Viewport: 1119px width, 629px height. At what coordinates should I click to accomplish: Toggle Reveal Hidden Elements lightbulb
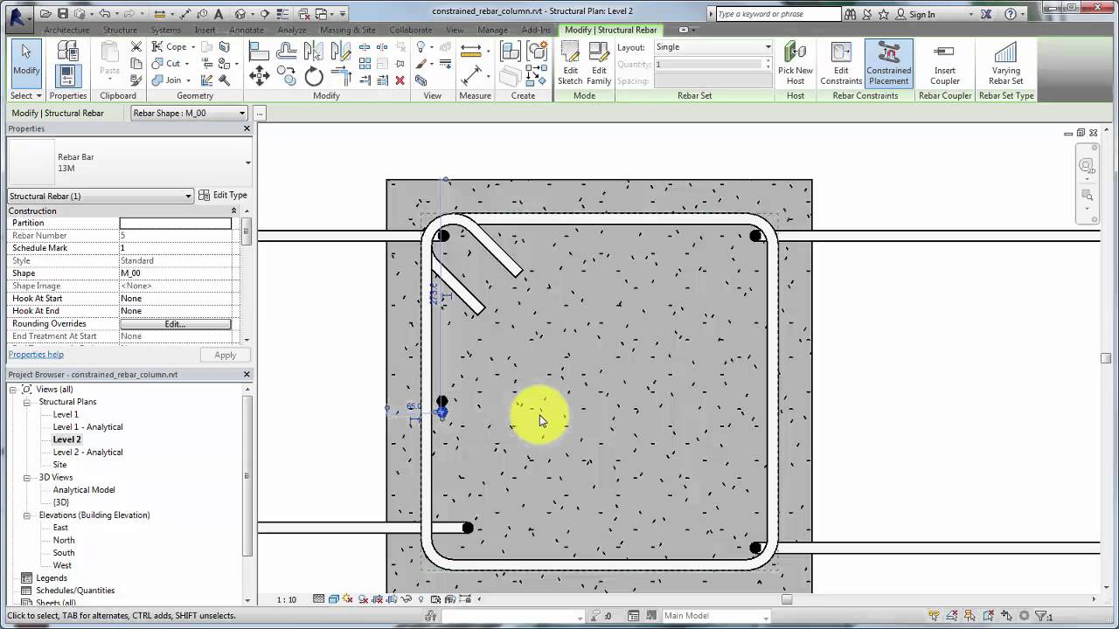pos(421,600)
